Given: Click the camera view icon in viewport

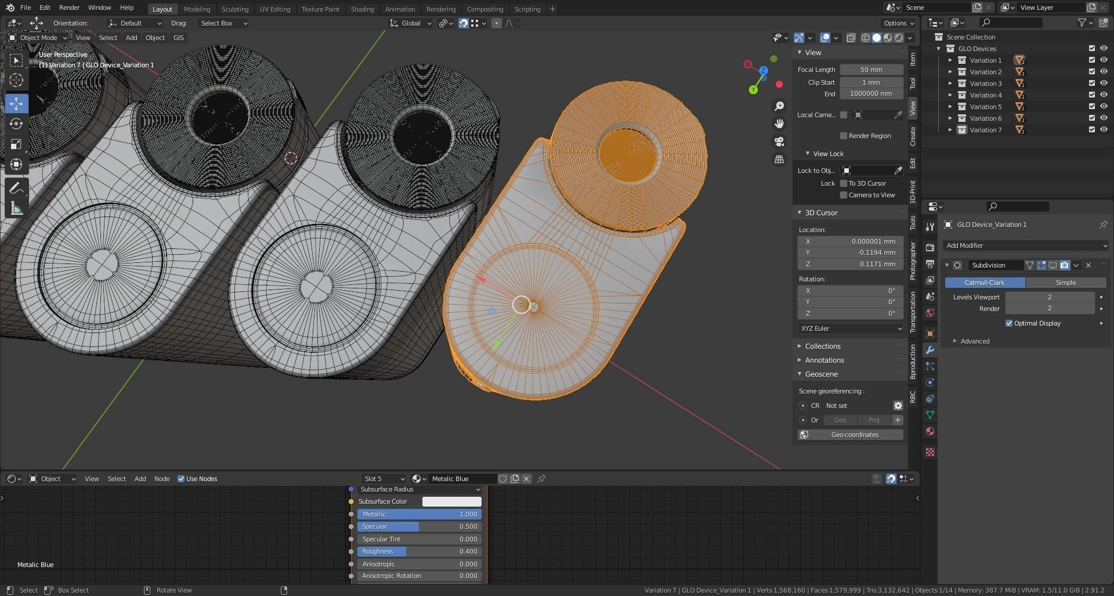Looking at the screenshot, I should pyautogui.click(x=779, y=142).
